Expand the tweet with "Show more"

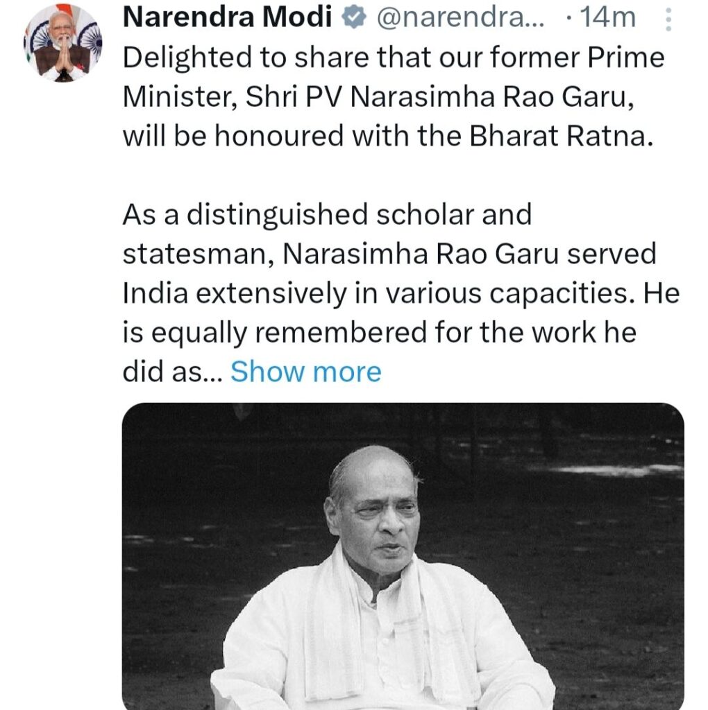(305, 372)
